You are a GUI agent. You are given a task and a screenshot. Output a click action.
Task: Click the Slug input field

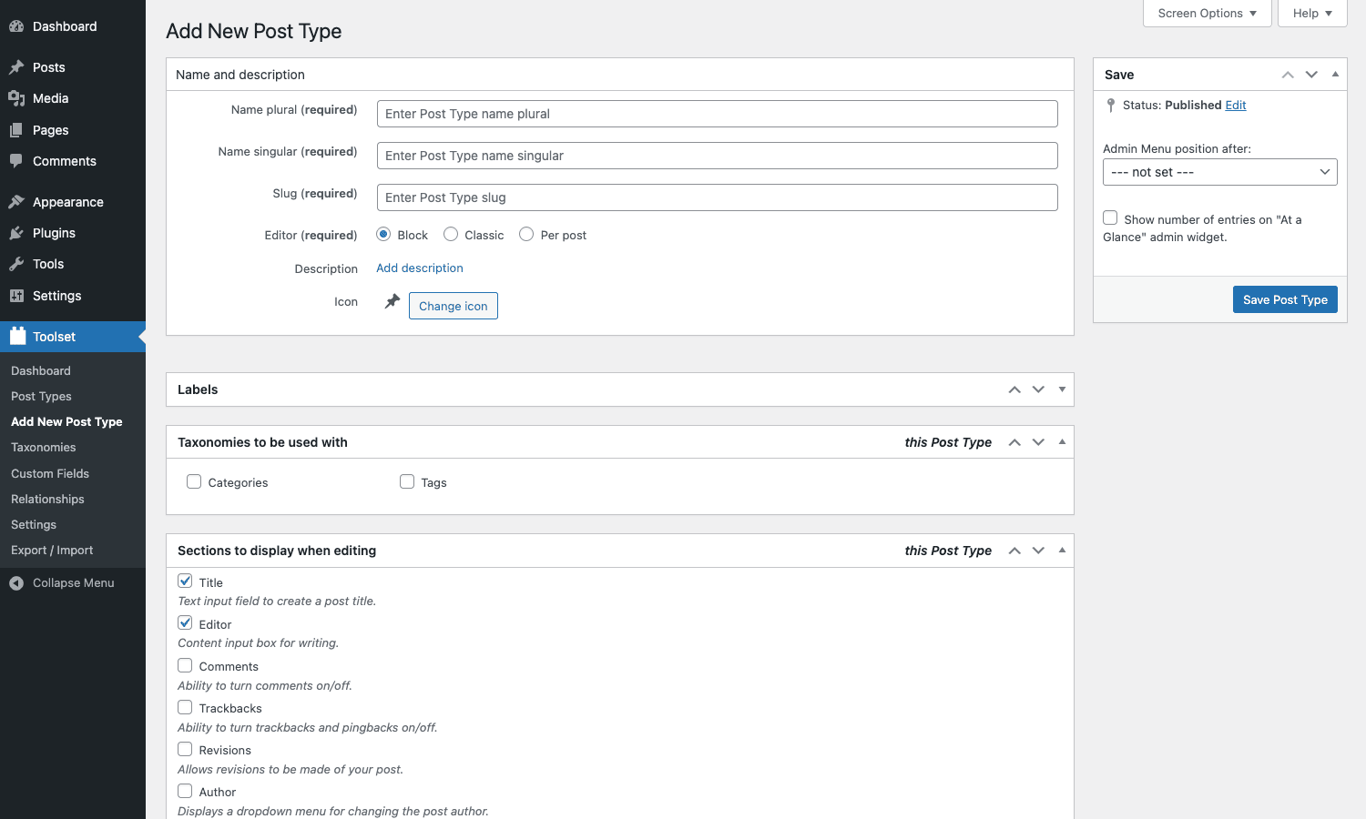click(718, 197)
